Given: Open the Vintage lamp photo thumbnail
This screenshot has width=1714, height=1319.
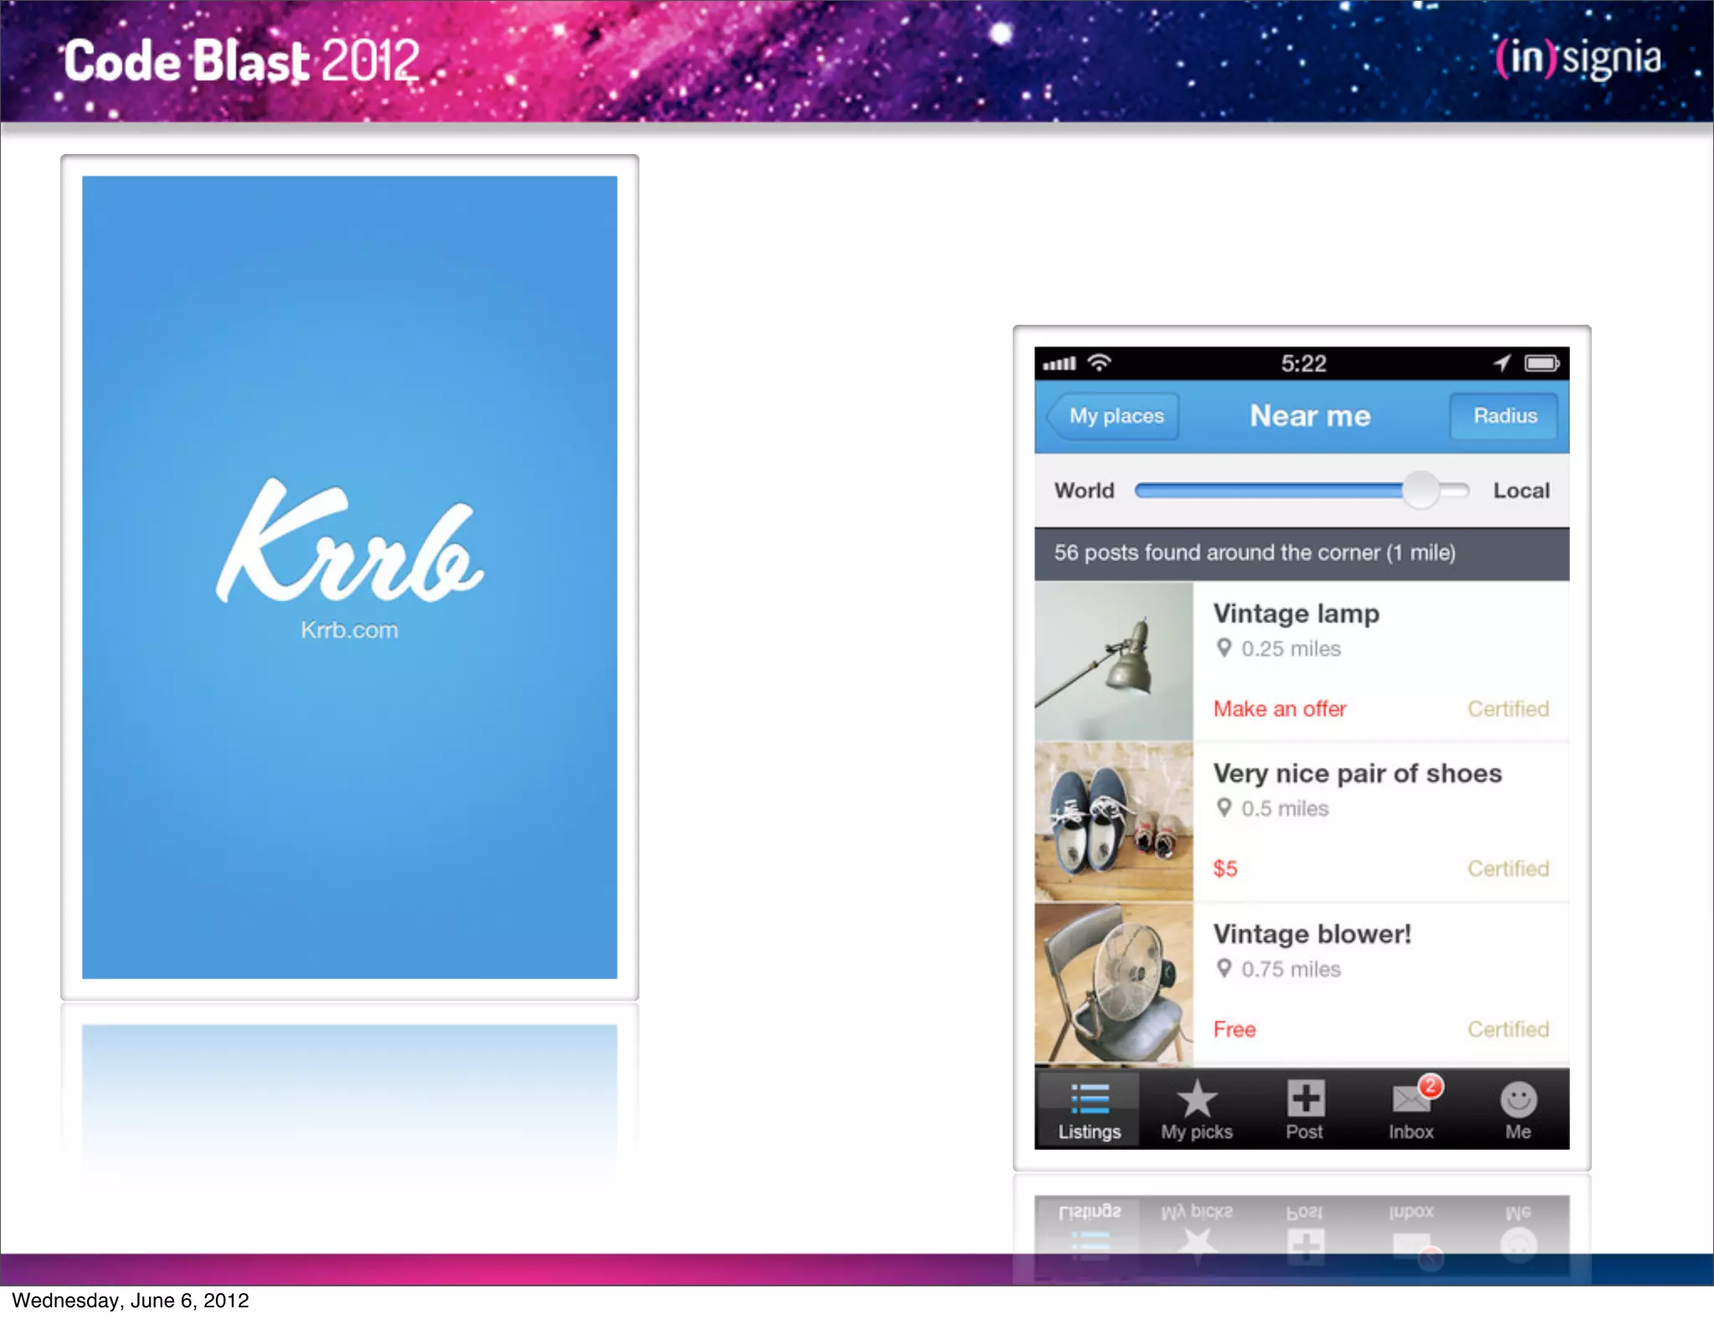Looking at the screenshot, I should tap(1114, 661).
